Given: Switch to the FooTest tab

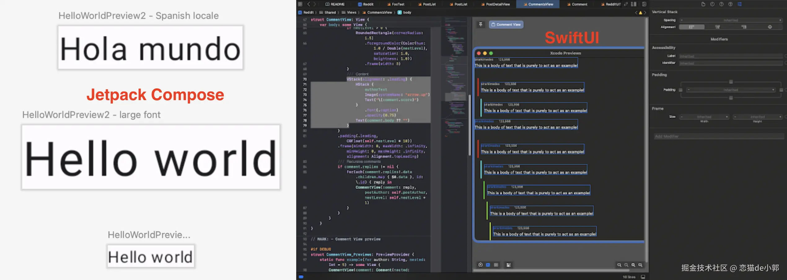Looking at the screenshot, I should pyautogui.click(x=396, y=4).
